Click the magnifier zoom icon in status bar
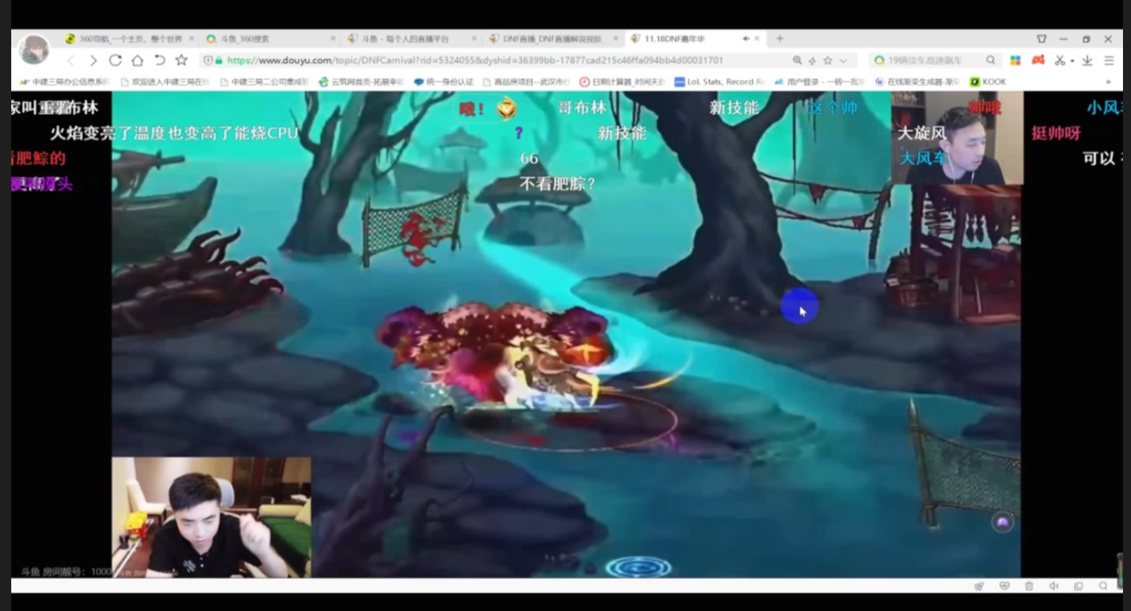This screenshot has height=611, width=1131. [1103, 586]
